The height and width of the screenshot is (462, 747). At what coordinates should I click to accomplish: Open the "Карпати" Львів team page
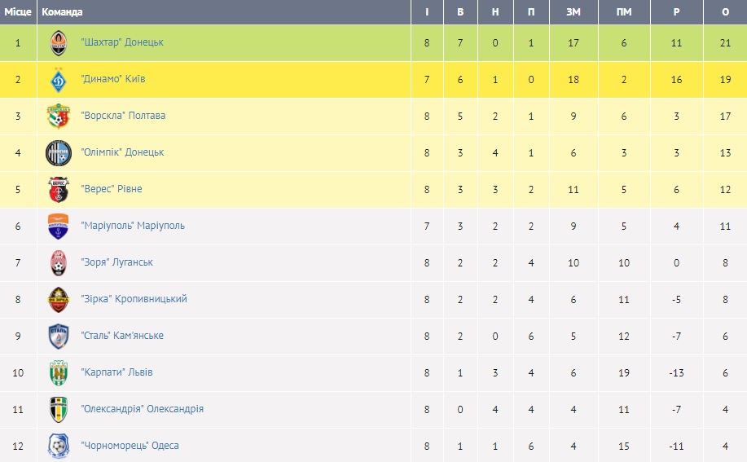116,372
